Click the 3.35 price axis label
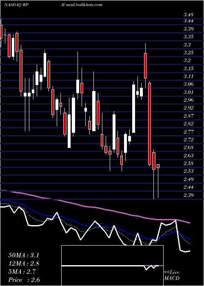The width and height of the screenshot is (204, 286). tap(188, 37)
